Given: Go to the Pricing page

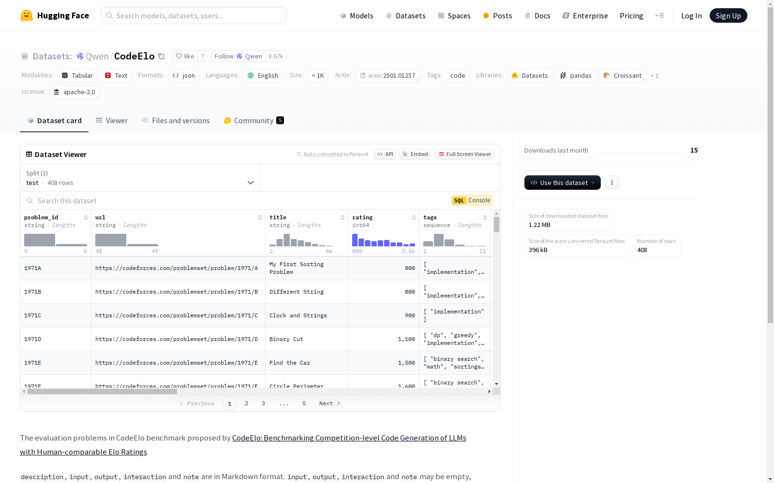Looking at the screenshot, I should pyautogui.click(x=631, y=15).
